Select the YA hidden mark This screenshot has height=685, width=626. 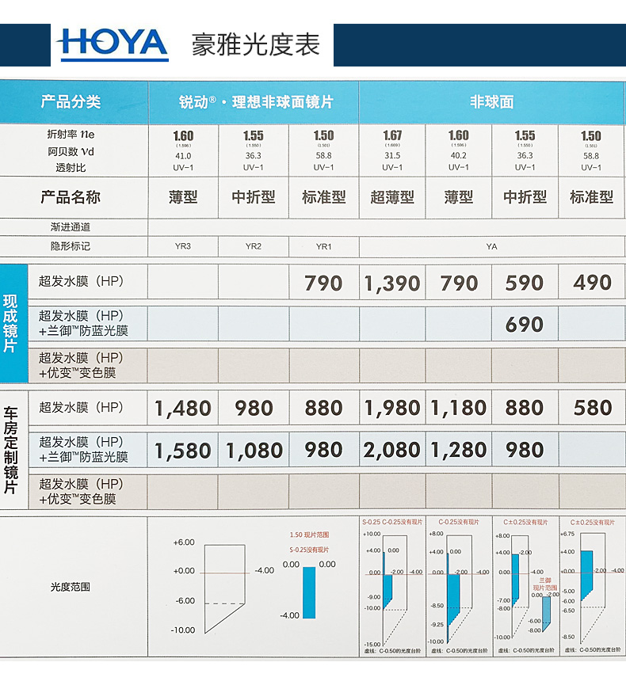[x=492, y=247]
